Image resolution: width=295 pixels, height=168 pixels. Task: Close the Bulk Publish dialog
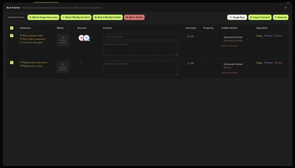coord(286,8)
